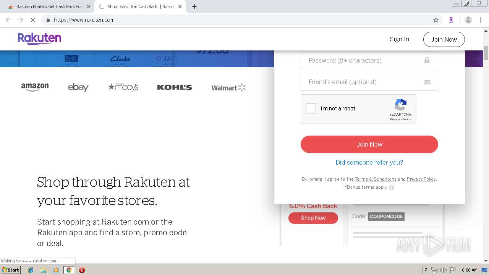Click the Amazon store logo
Image resolution: width=489 pixels, height=275 pixels.
tap(35, 87)
